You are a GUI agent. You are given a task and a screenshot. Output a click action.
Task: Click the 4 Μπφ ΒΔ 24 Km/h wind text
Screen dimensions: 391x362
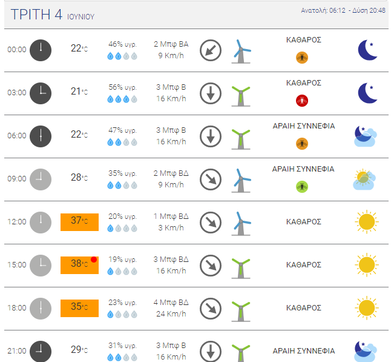point(171,308)
